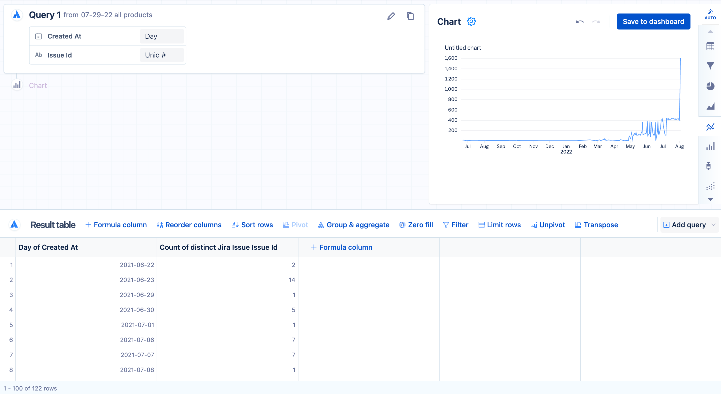Select the funnel chart type icon
721x394 pixels.
(710, 66)
